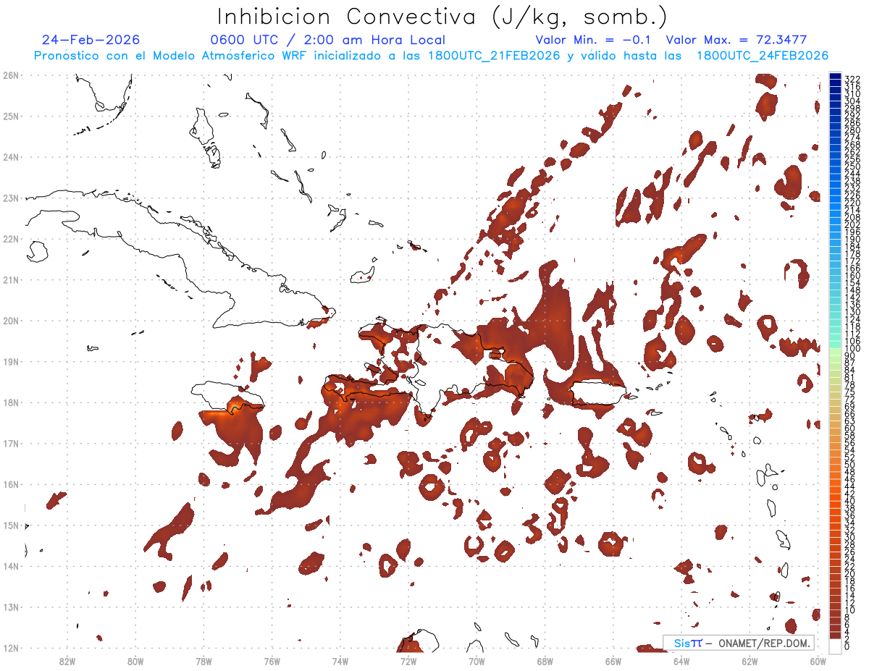The height and width of the screenshot is (671, 869).
Task: Click the 78W longitude label
Action: click(203, 661)
